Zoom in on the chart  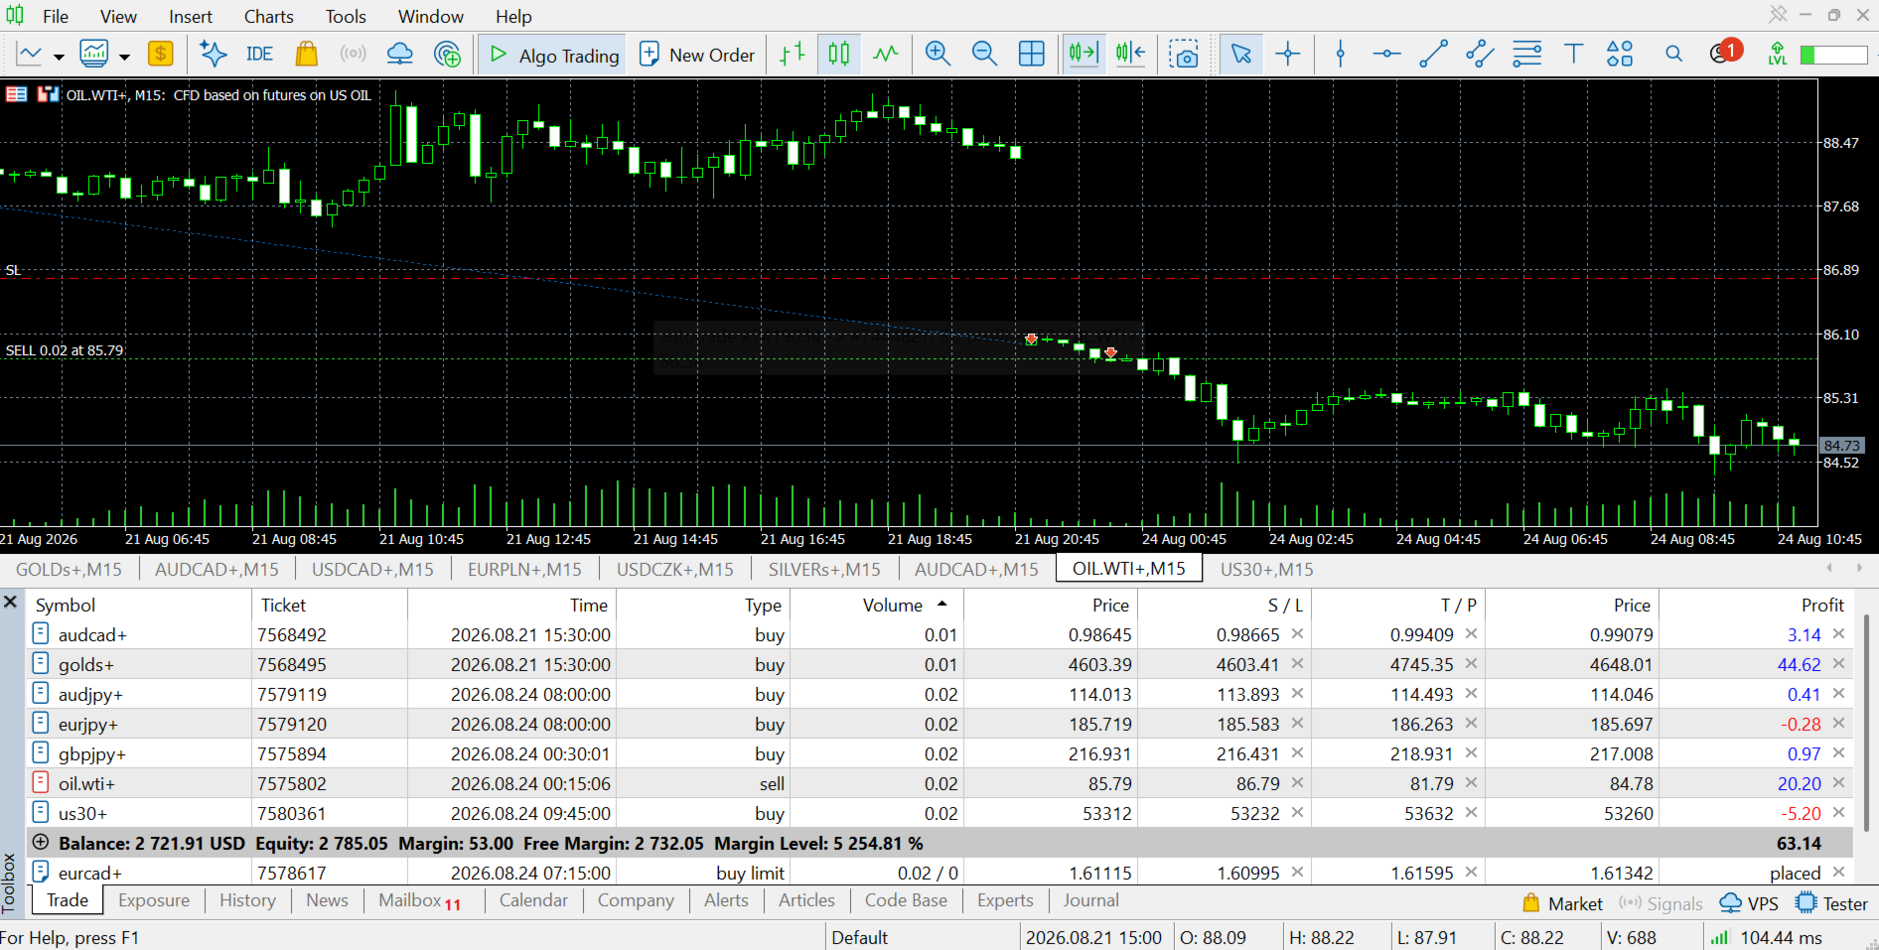(938, 54)
